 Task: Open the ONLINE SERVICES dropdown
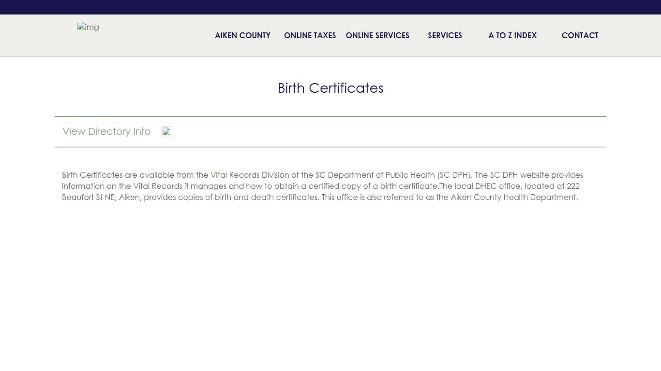[377, 35]
